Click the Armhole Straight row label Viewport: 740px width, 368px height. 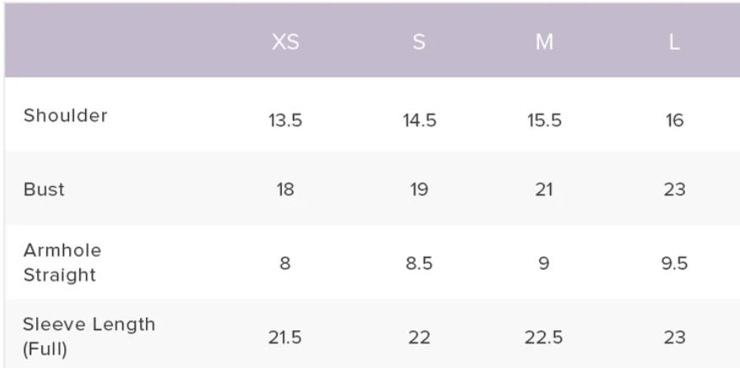62,263
